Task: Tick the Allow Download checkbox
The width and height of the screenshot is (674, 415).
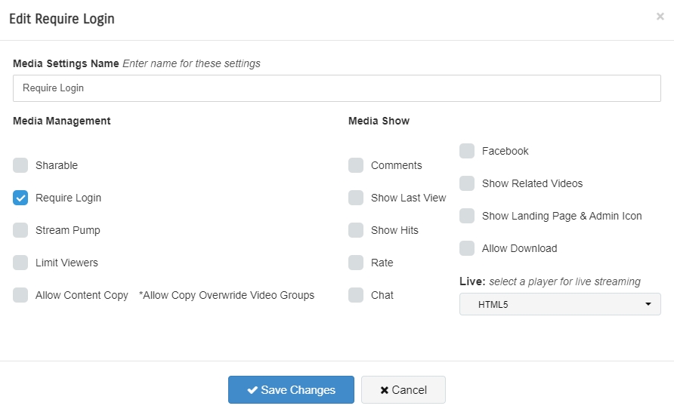Action: 467,248
